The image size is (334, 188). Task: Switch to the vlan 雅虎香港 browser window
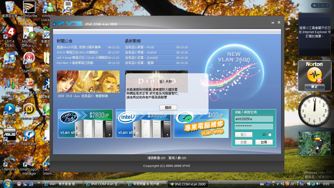click(63, 184)
